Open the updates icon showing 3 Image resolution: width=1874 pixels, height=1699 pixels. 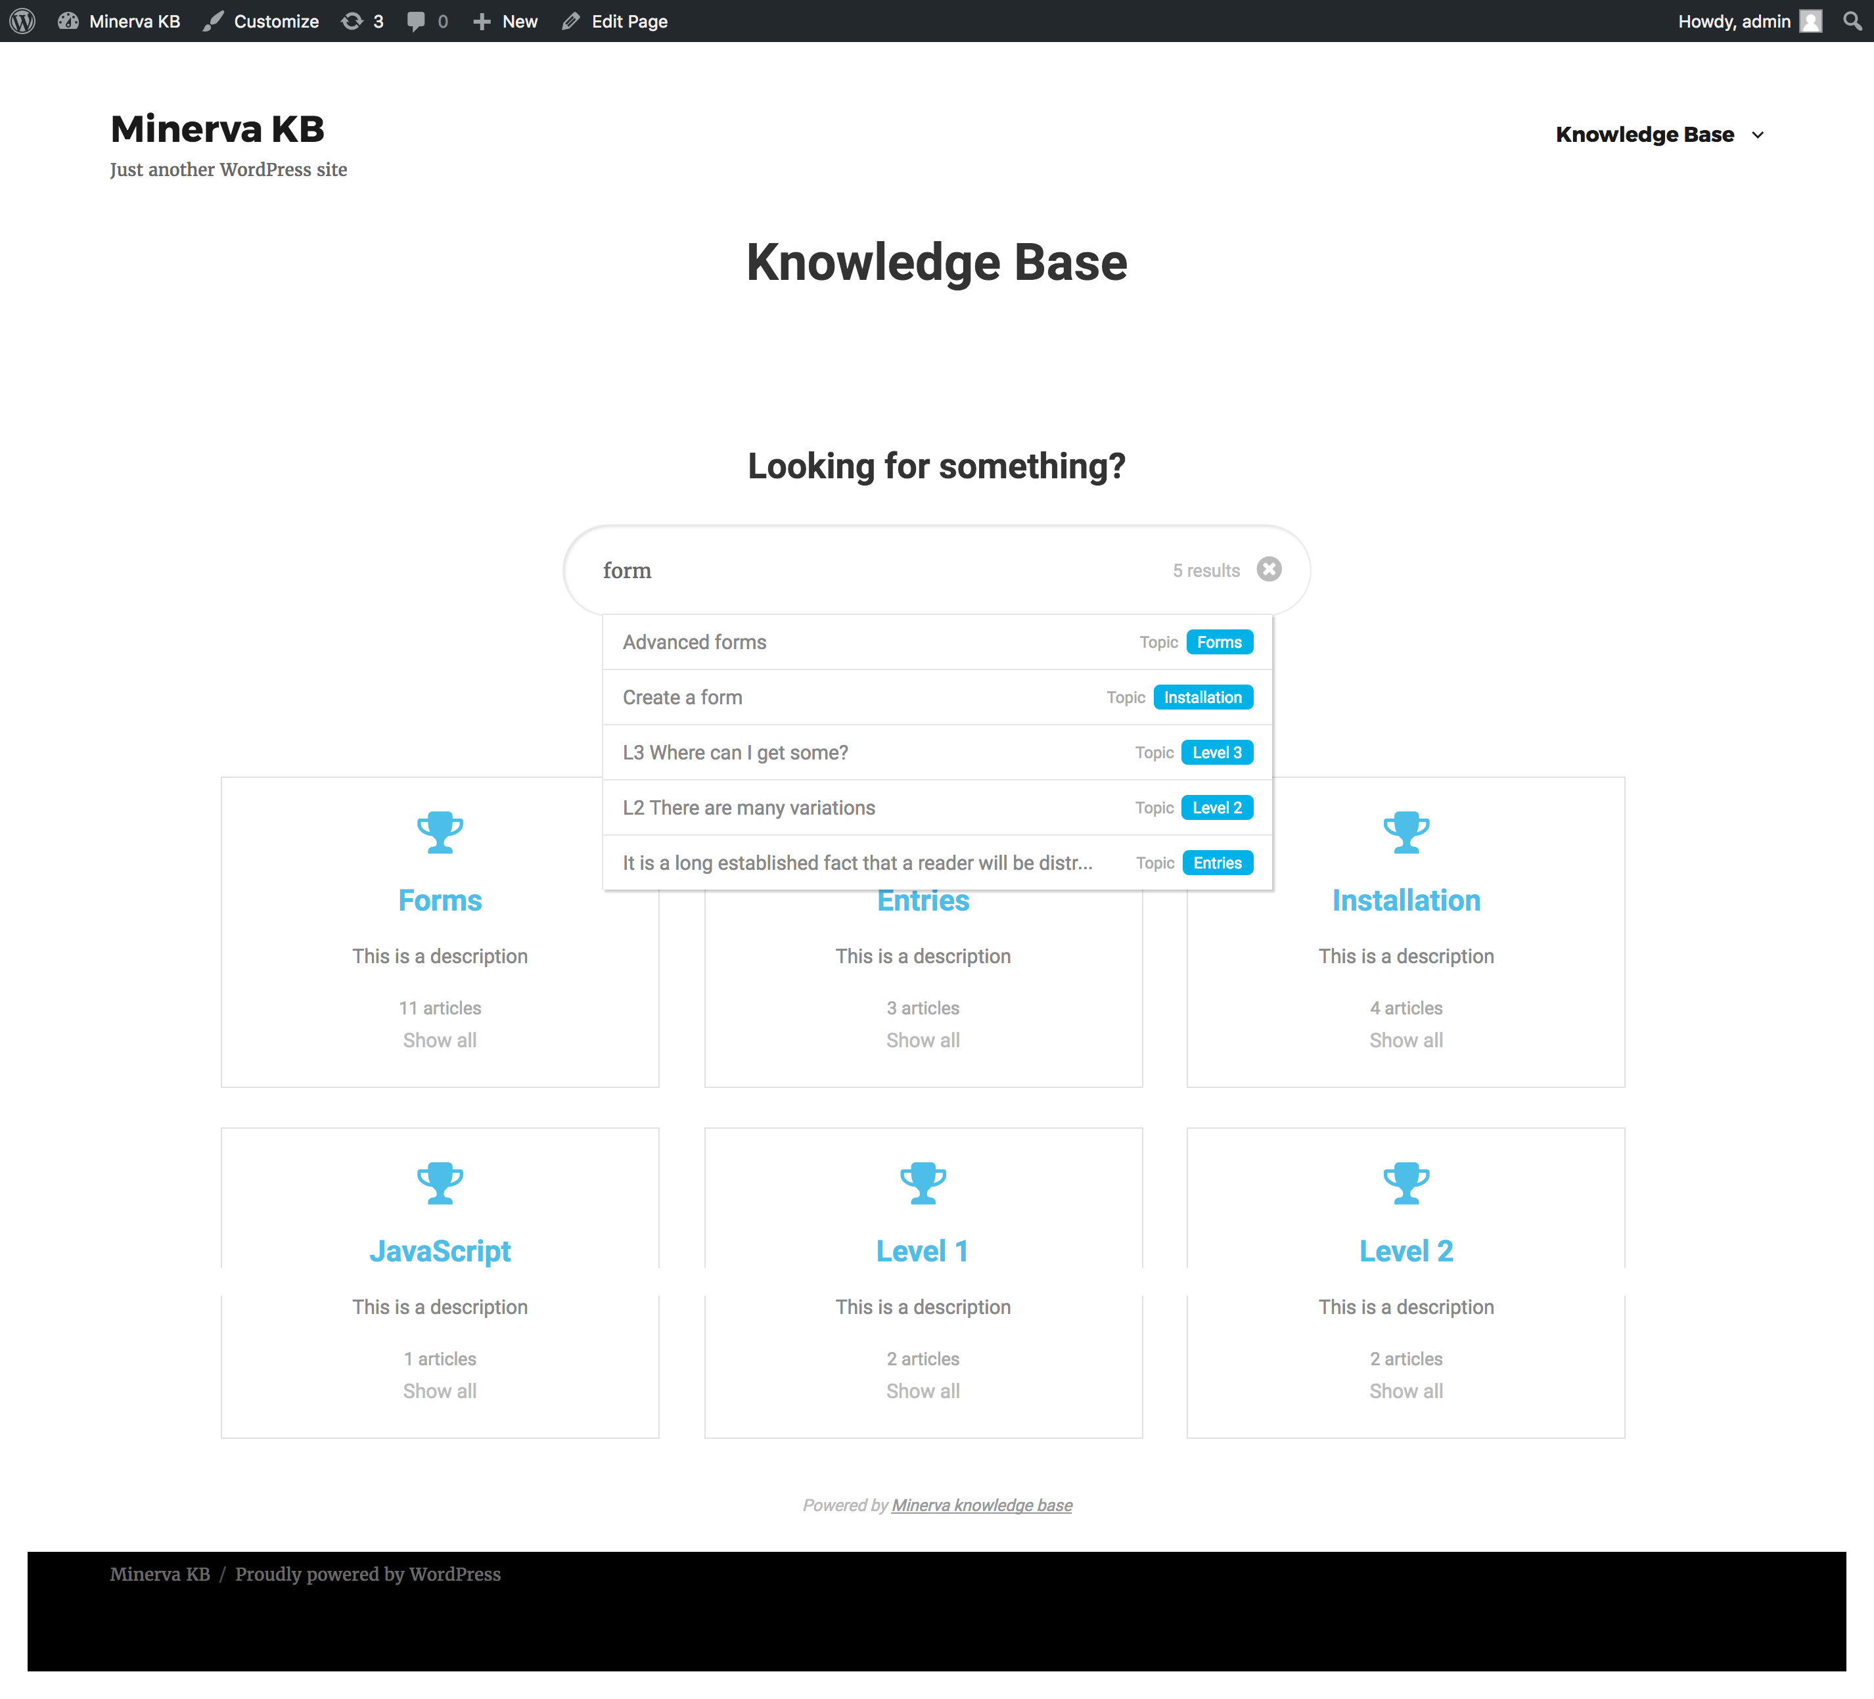point(352,20)
